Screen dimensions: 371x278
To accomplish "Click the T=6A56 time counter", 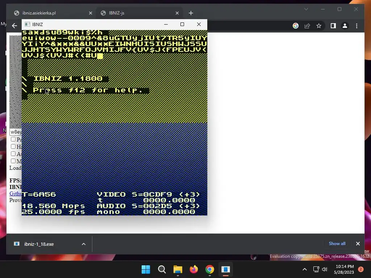I will (39, 194).
